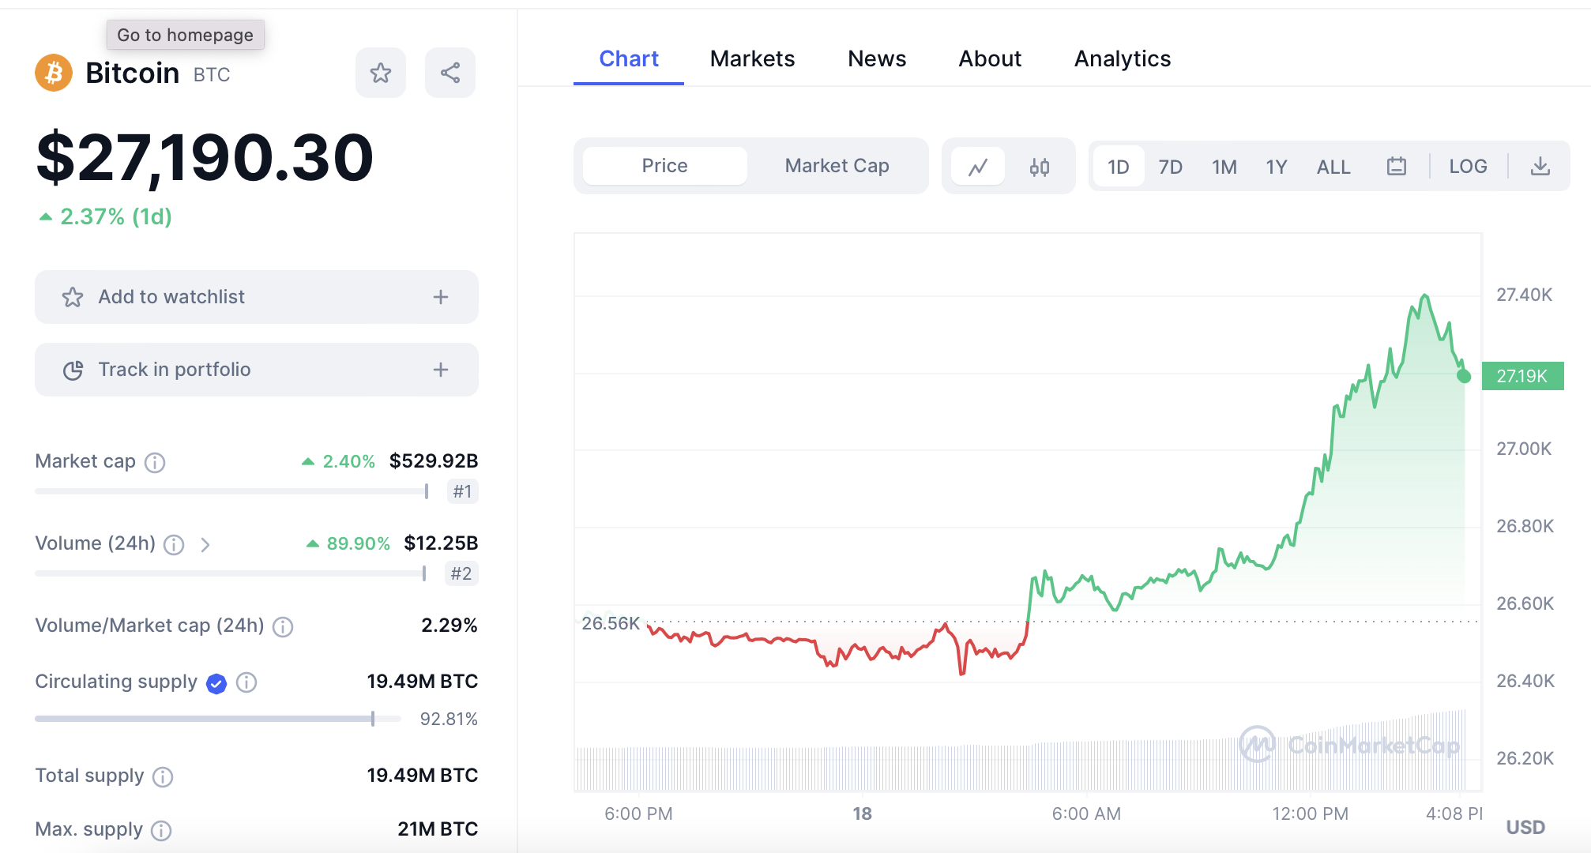Select the line chart view icon
Image resolution: width=1591 pixels, height=853 pixels.
978,167
